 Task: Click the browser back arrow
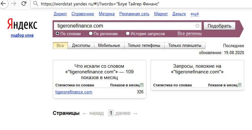(x=4, y=4)
